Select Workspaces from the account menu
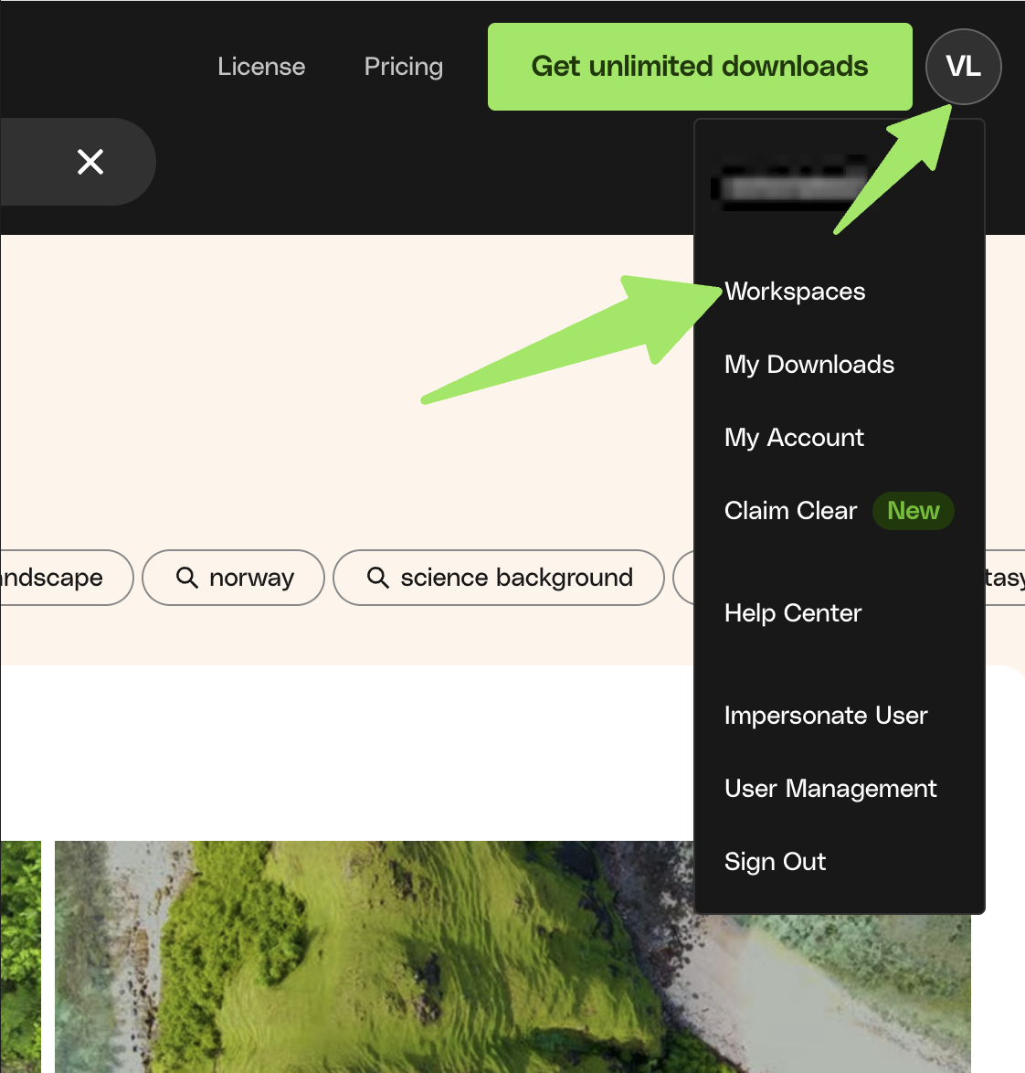1025x1073 pixels. point(794,291)
